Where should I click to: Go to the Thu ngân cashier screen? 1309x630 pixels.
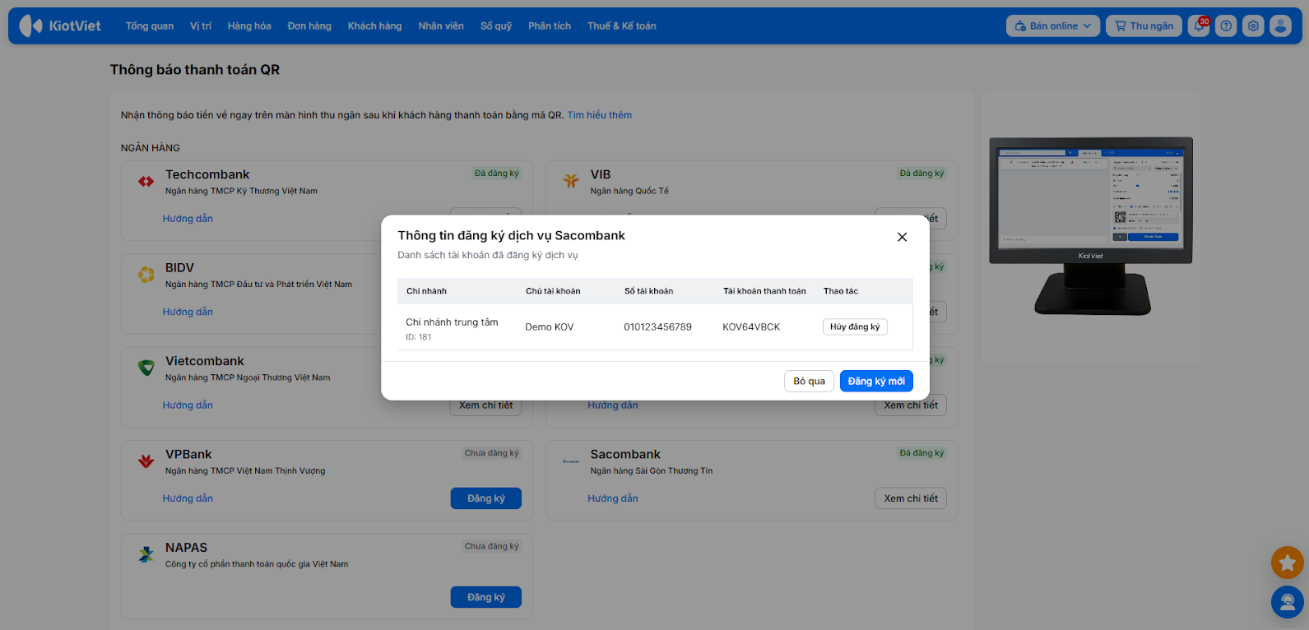[x=1144, y=25]
